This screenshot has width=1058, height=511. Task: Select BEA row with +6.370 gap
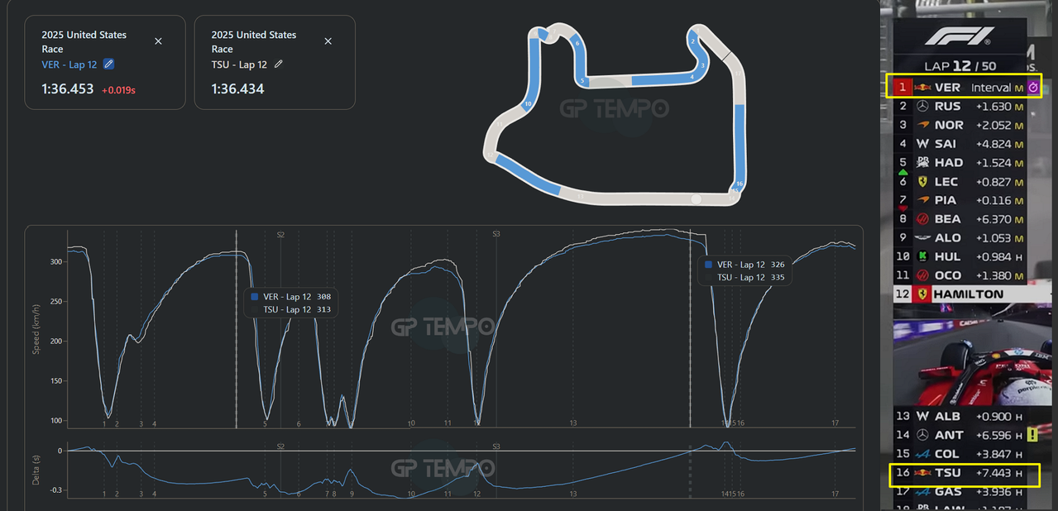pyautogui.click(x=960, y=219)
